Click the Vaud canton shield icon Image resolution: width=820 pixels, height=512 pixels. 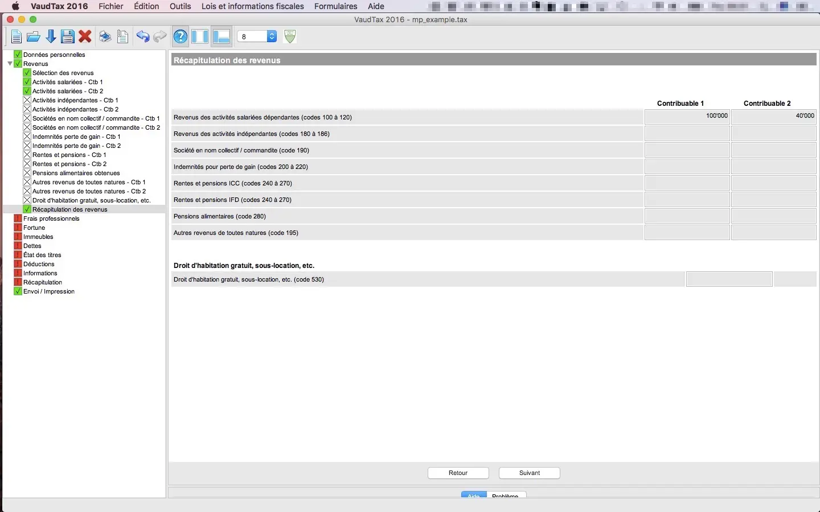(x=290, y=36)
